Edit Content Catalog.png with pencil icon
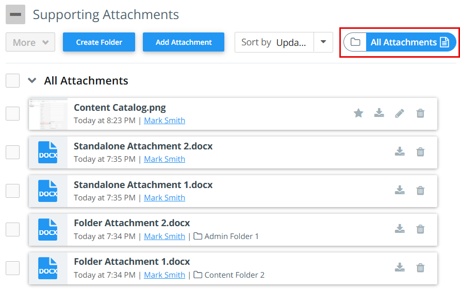Image resolution: width=460 pixels, height=289 pixels. (400, 113)
